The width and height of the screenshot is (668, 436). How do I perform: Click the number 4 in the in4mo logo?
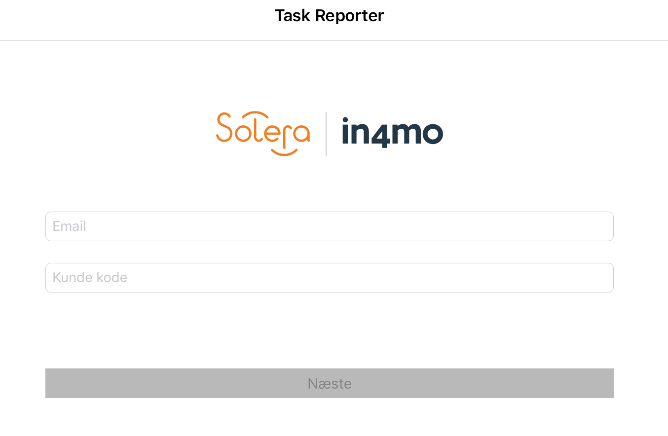pyautogui.click(x=379, y=133)
